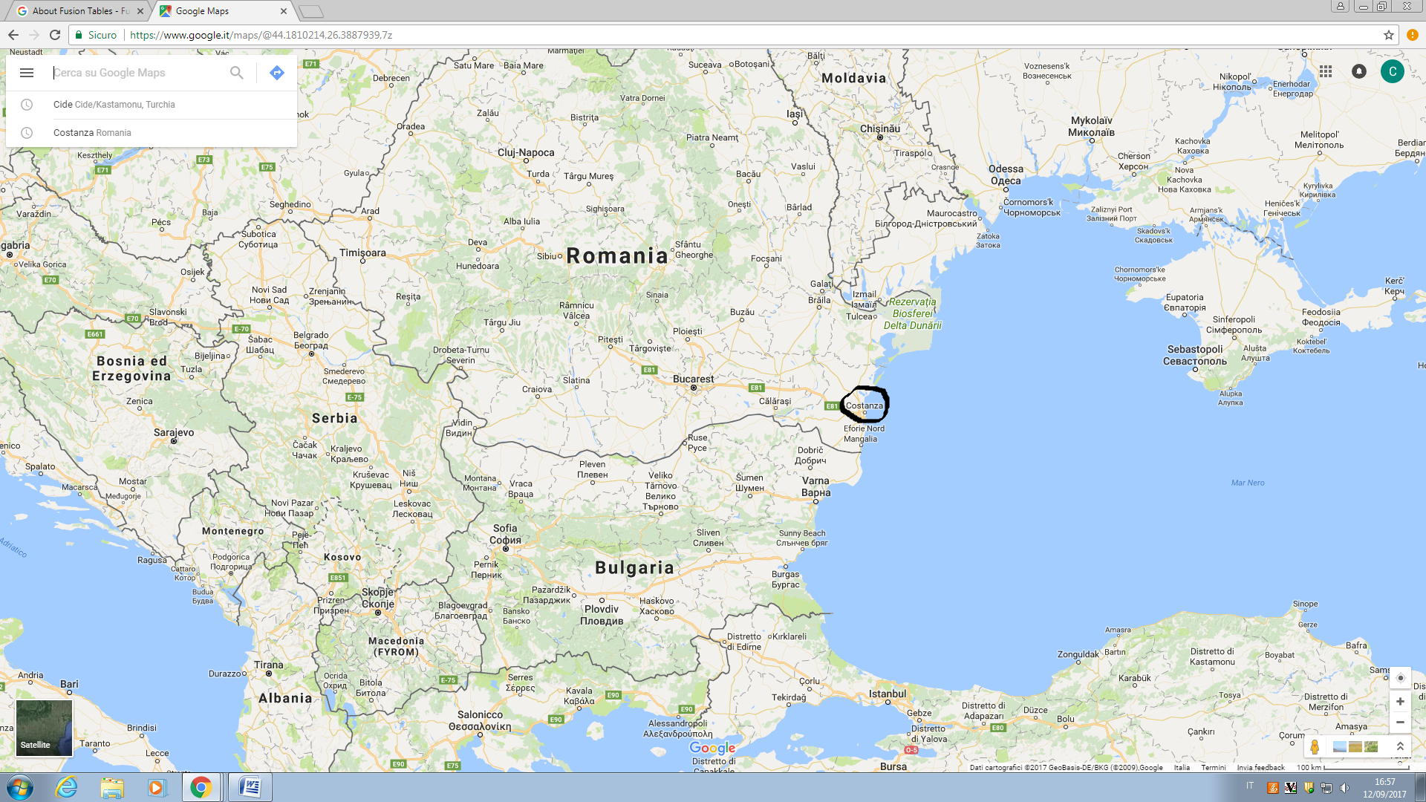1426x802 pixels.
Task: Zoom in with the plus button
Action: (1400, 702)
